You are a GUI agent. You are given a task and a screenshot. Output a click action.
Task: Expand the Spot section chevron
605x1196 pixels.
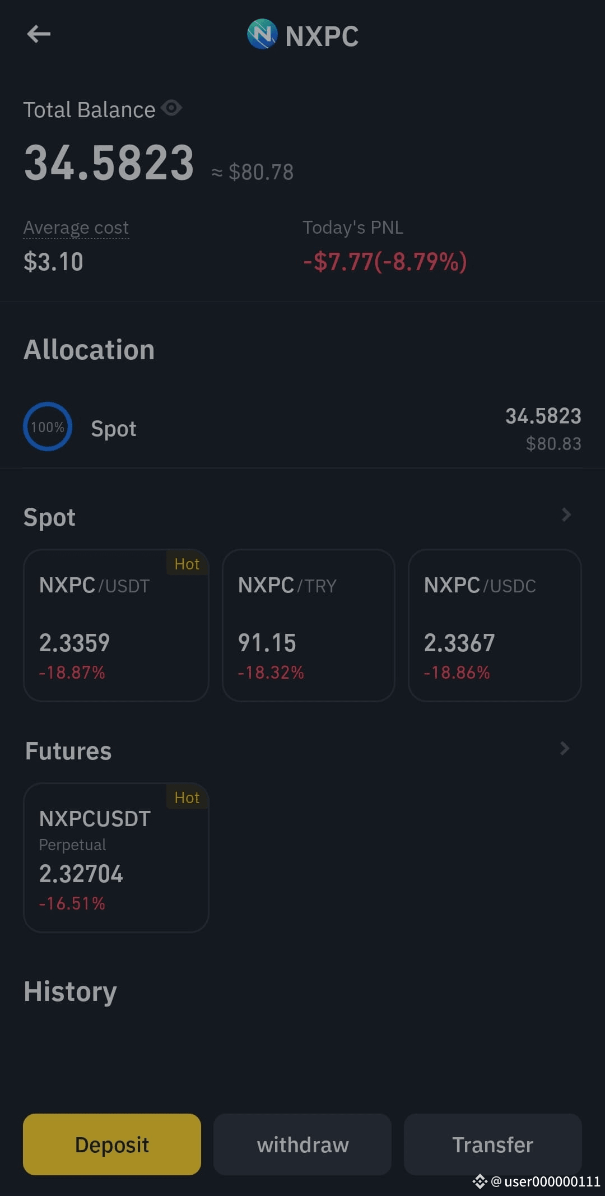pyautogui.click(x=566, y=515)
